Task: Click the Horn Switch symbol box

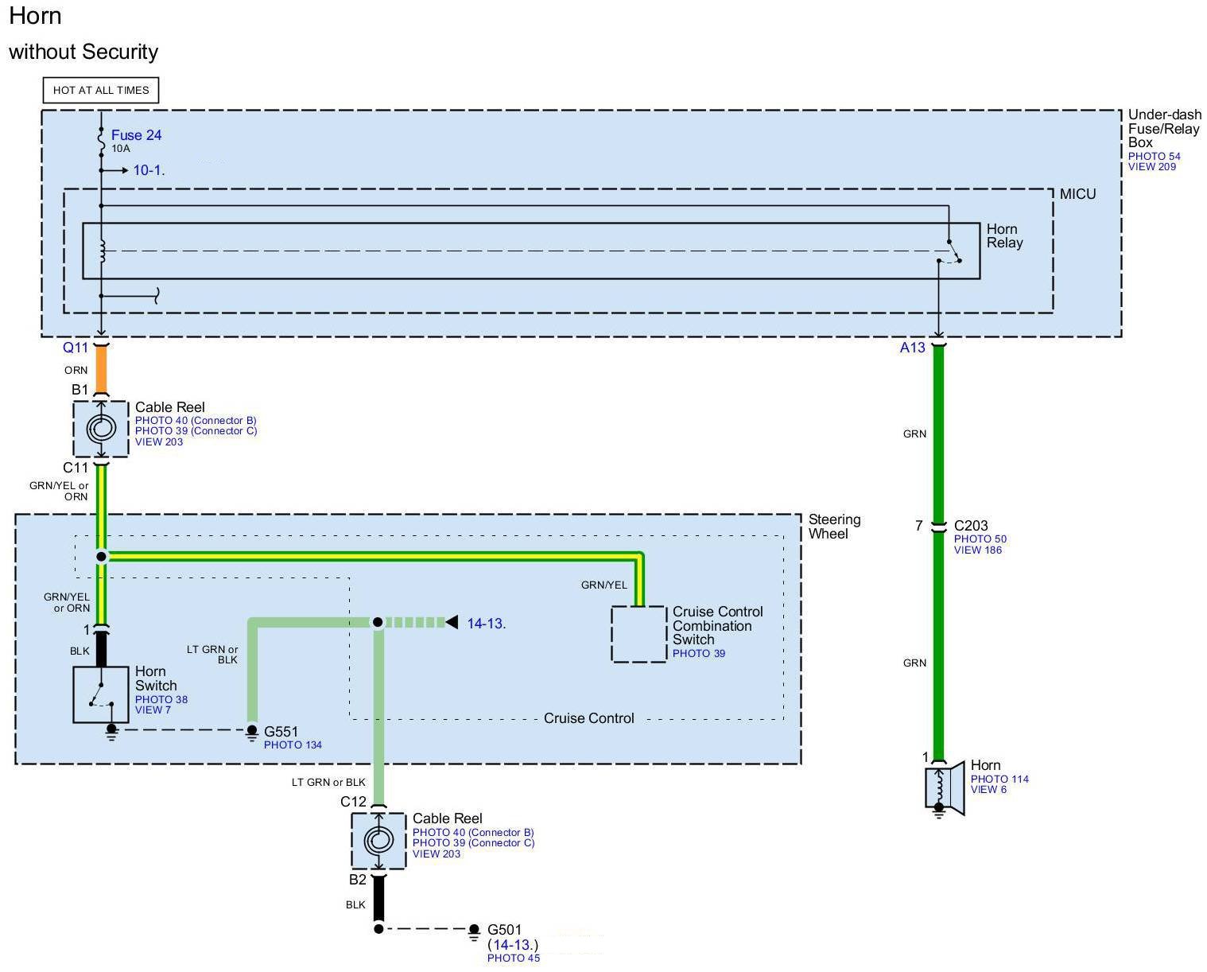Action: (101, 694)
